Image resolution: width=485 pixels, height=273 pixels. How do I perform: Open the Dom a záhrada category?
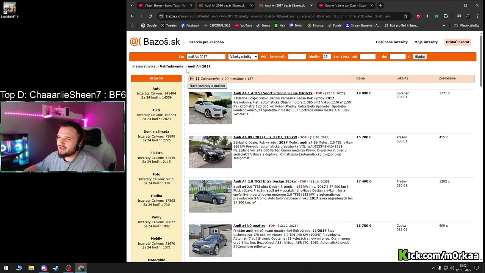(x=156, y=132)
